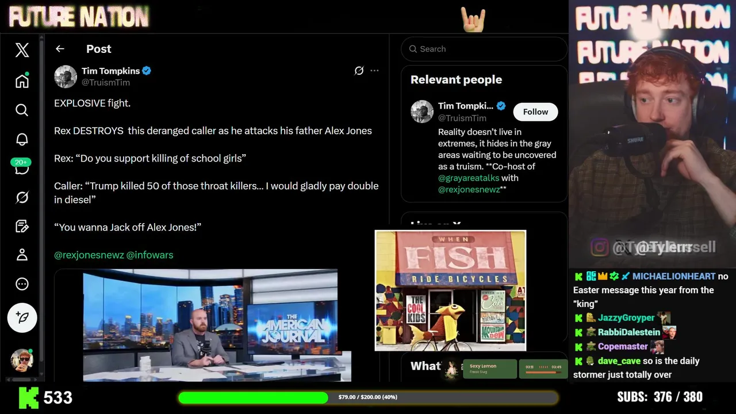Image resolution: width=736 pixels, height=414 pixels.
Task: Open Grok icon in the sidebar
Action: pos(22,197)
